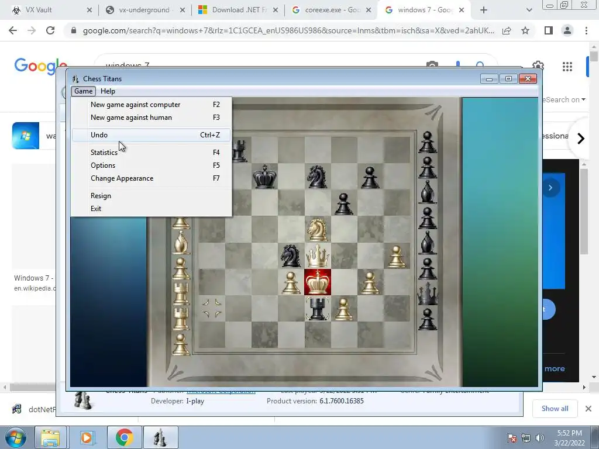Choose Resign from the Game menu
599x449 pixels.
tap(152, 196)
